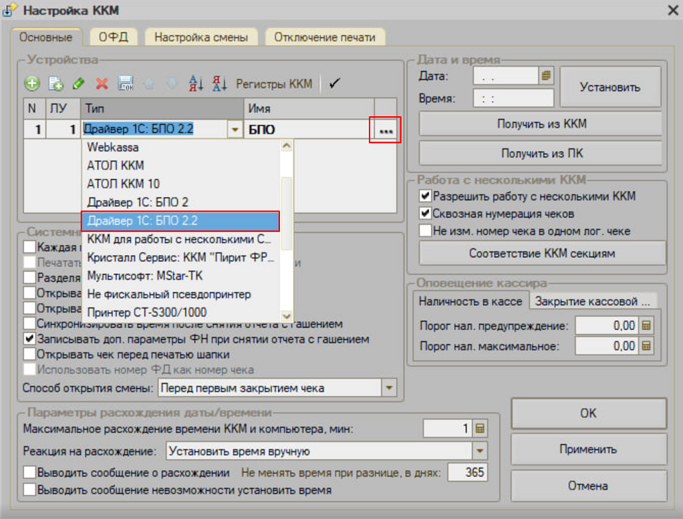Expand 'Способ открытия смены' dropdown

click(389, 389)
